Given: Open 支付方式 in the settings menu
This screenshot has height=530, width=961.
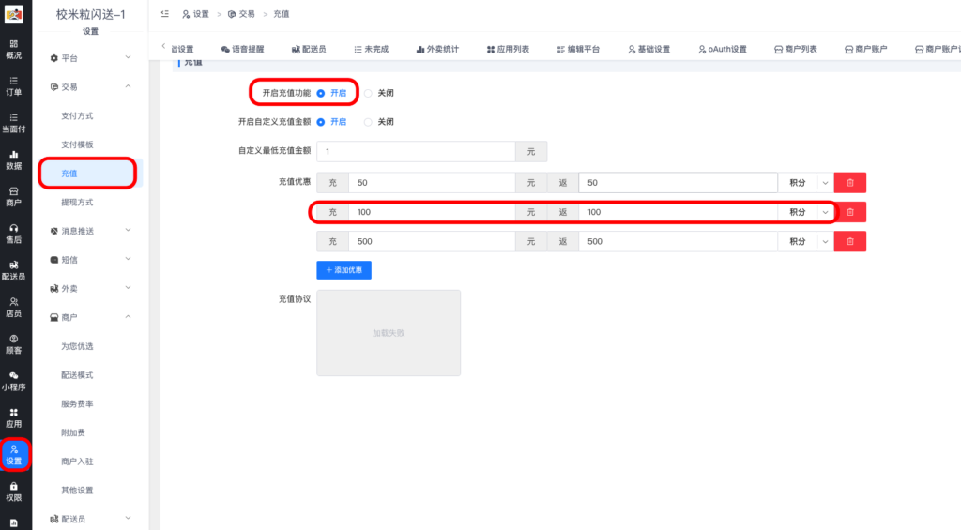Looking at the screenshot, I should (77, 115).
